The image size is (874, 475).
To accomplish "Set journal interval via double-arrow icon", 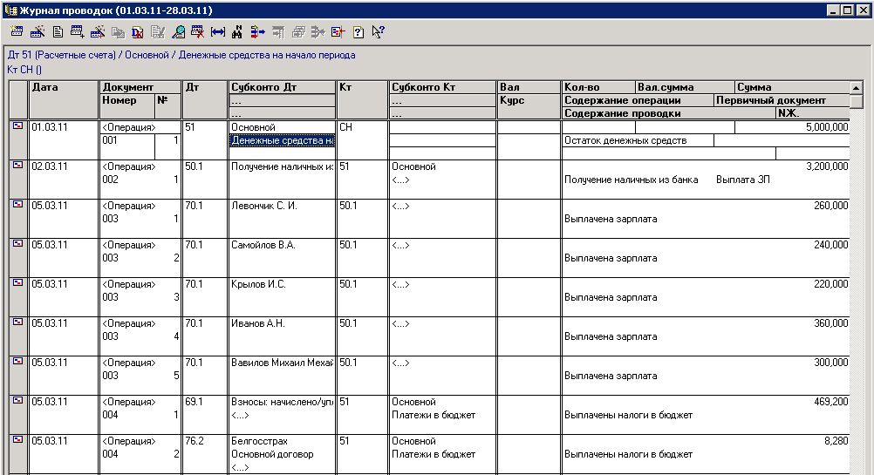I will pos(218,32).
